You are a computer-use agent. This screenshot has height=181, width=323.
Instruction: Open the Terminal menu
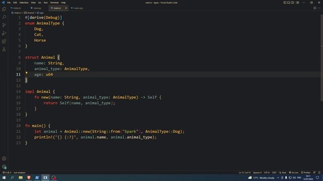click(55, 3)
